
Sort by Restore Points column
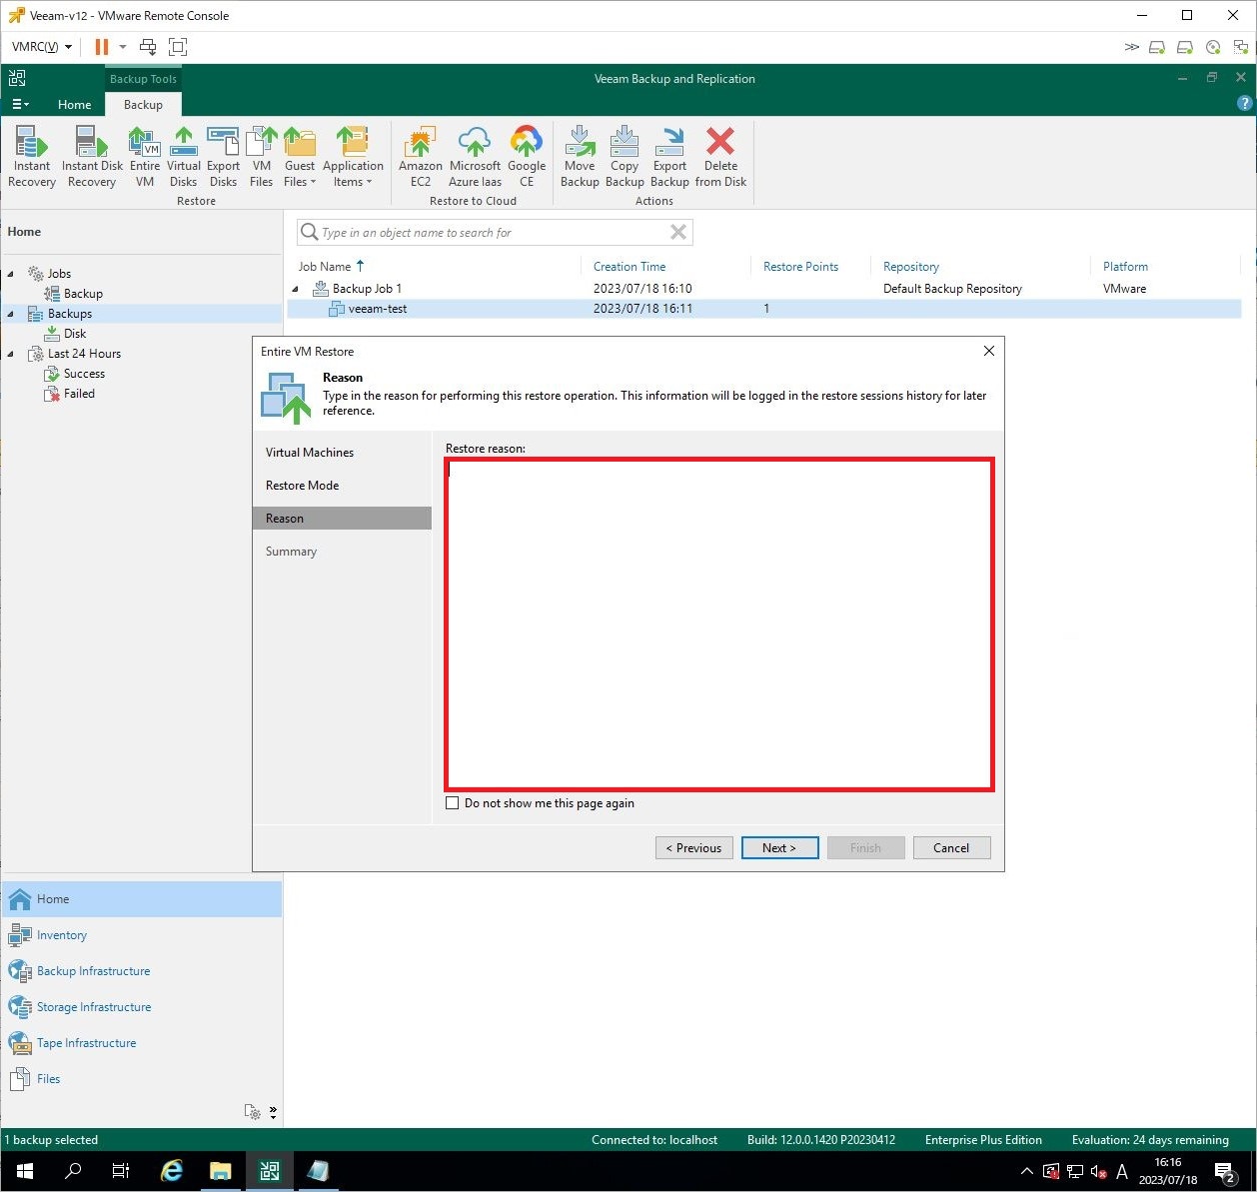[x=800, y=267]
